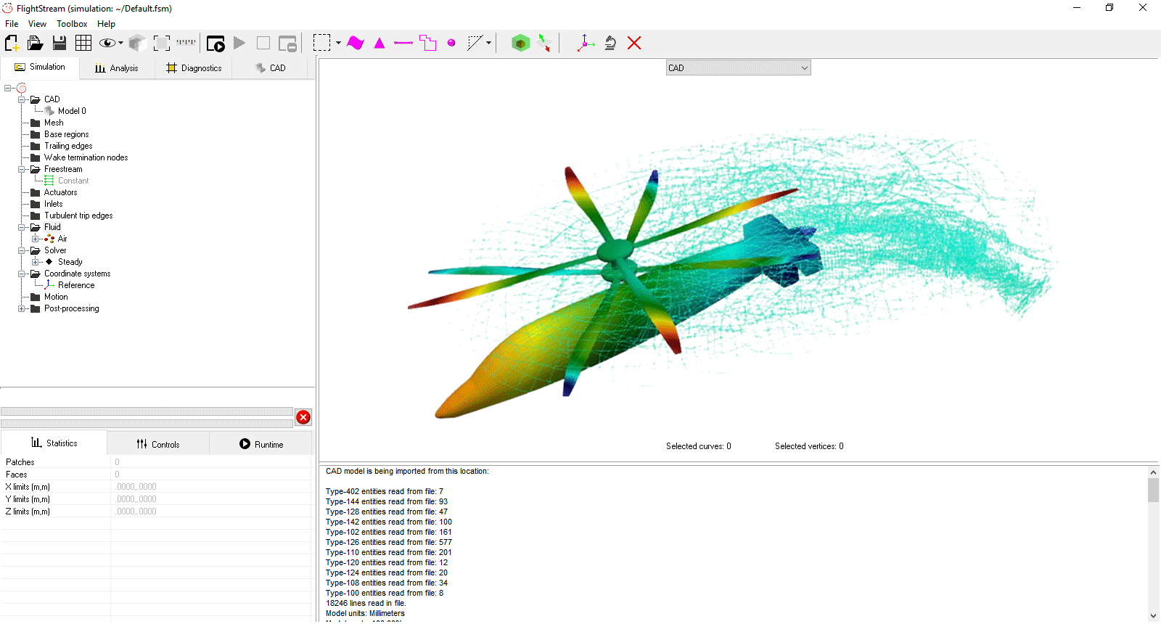1161x624 pixels.
Task: Expand the Air tree node
Action: (36, 239)
